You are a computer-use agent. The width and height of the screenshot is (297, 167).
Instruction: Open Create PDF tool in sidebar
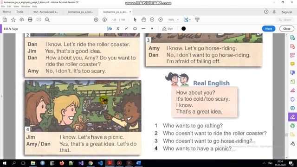293,46
